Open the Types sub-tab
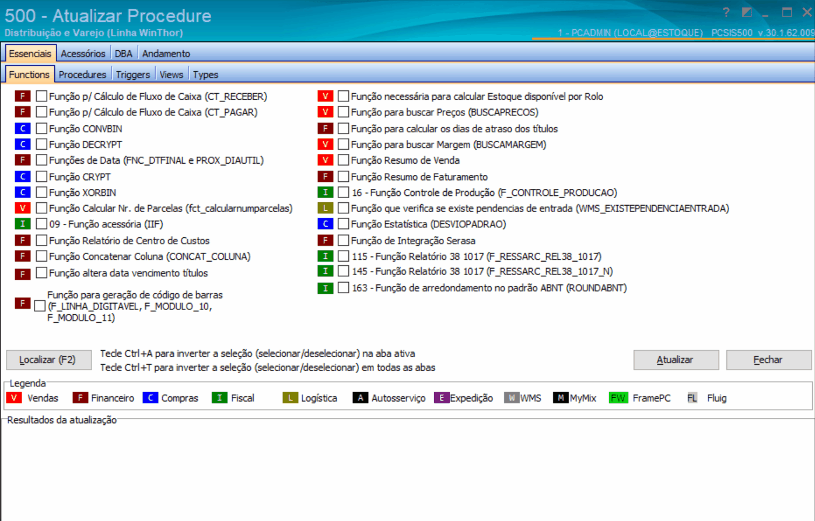 click(x=205, y=75)
